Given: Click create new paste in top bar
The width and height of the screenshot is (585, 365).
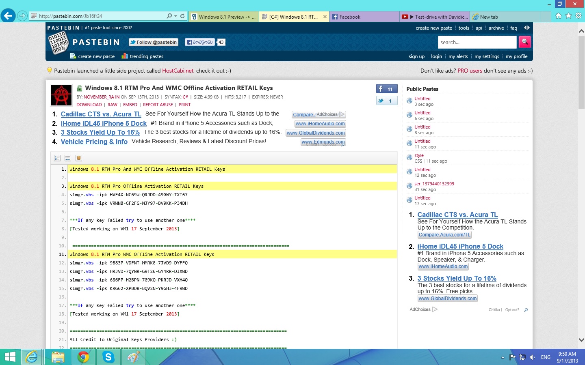Looking at the screenshot, I should click(433, 28).
